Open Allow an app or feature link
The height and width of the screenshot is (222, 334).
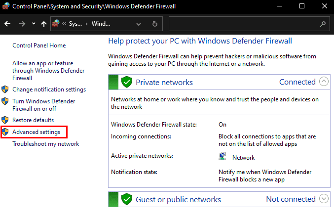coord(48,71)
